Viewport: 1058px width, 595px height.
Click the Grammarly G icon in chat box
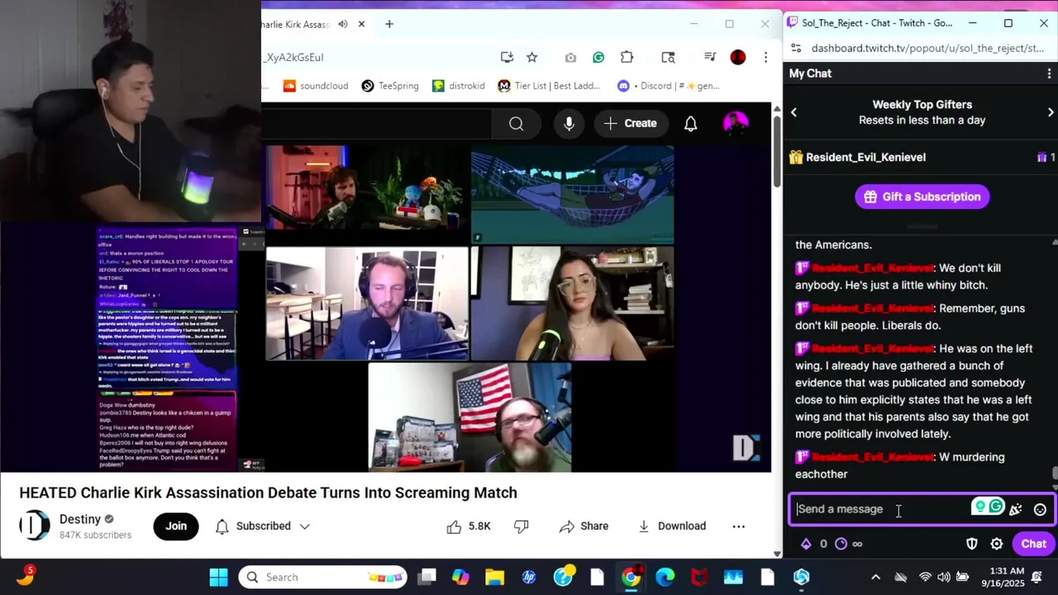click(995, 507)
